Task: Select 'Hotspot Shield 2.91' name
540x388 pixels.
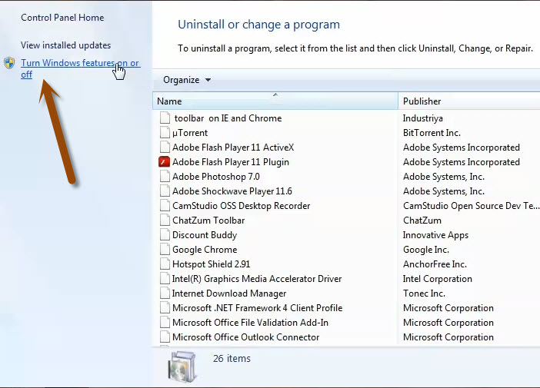Action: 211,264
